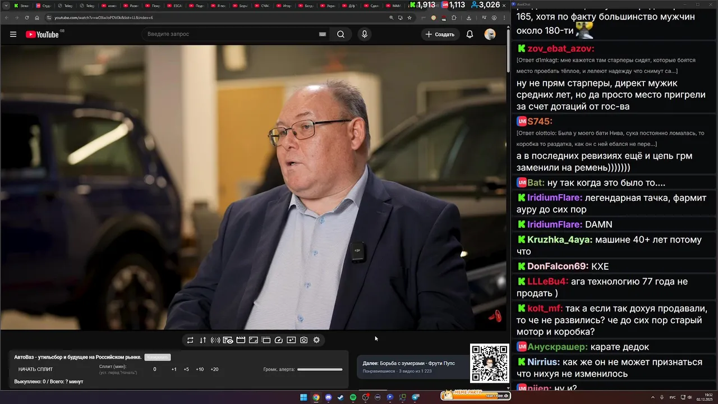
Task: Open Chrome from the taskbar
Action: [x=316, y=397]
